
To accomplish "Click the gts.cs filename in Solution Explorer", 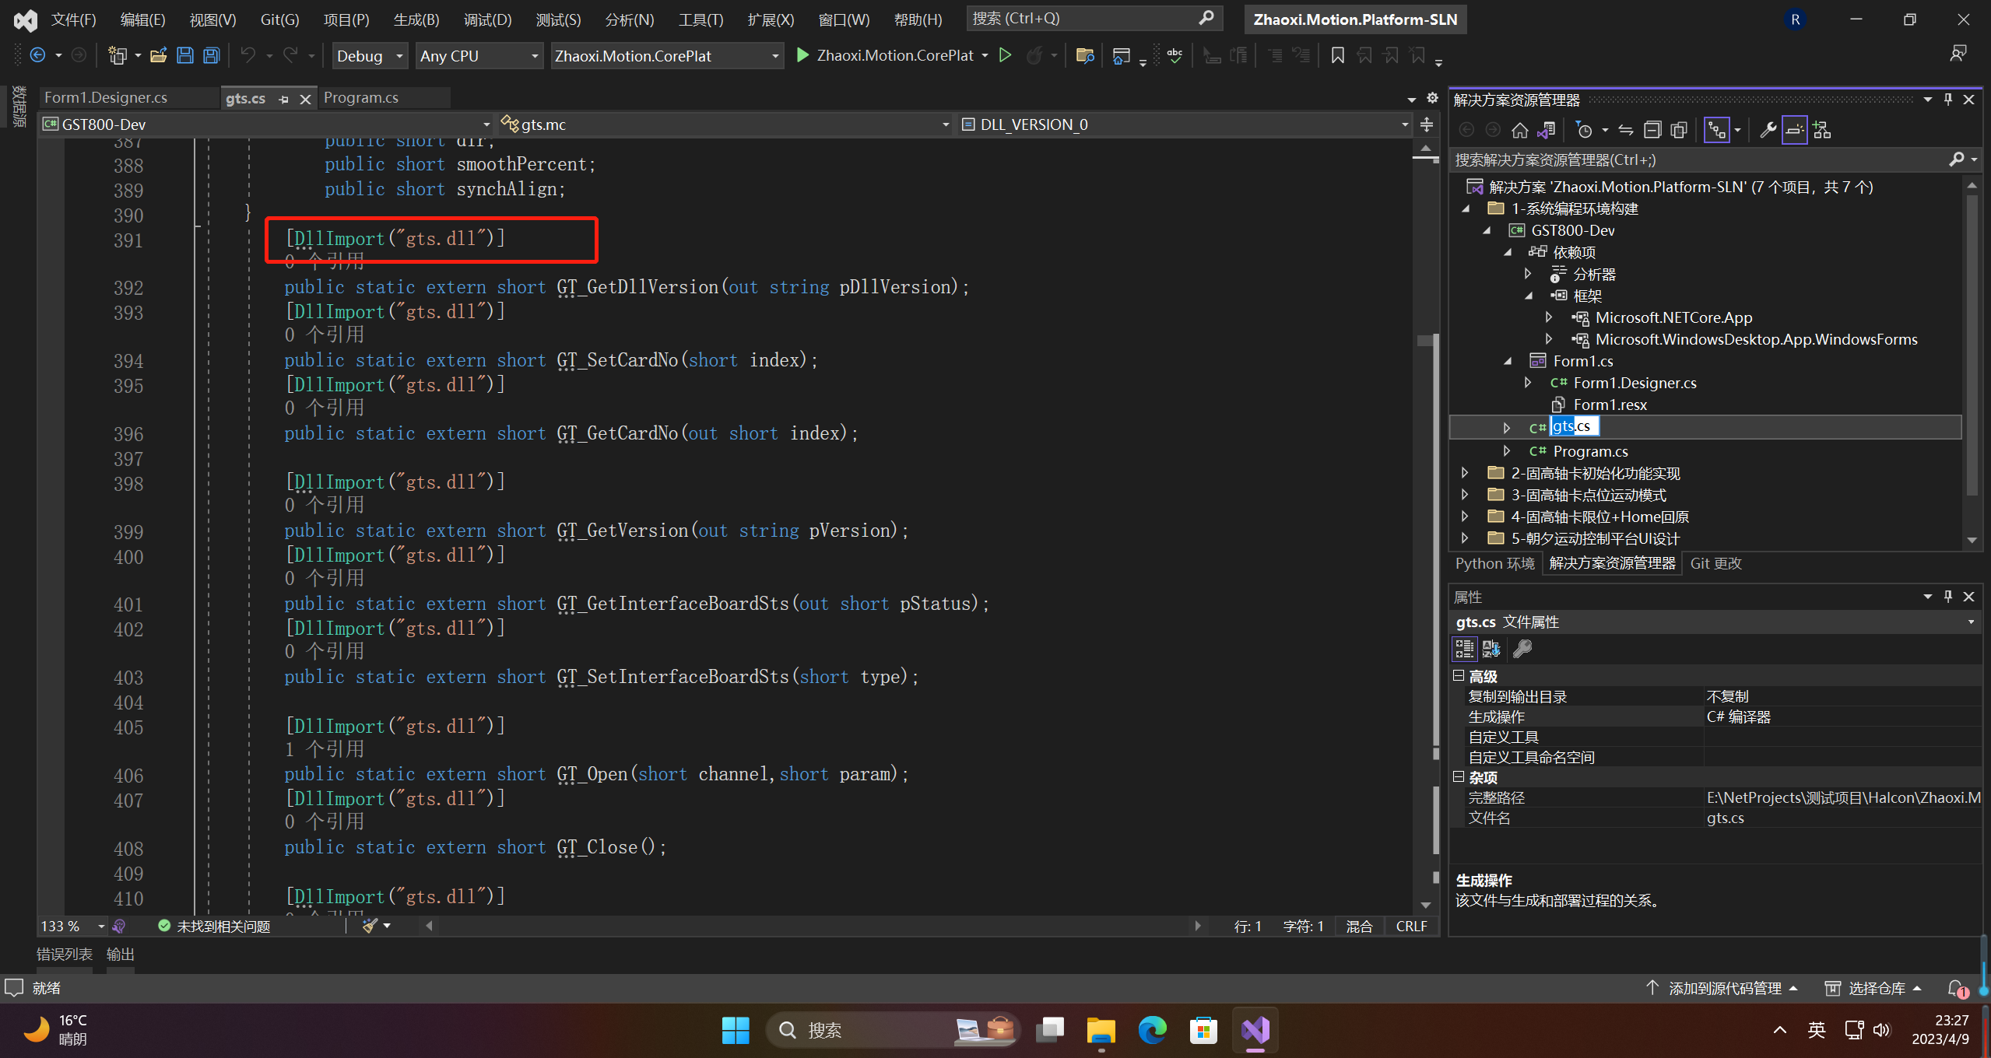I will pyautogui.click(x=1568, y=426).
